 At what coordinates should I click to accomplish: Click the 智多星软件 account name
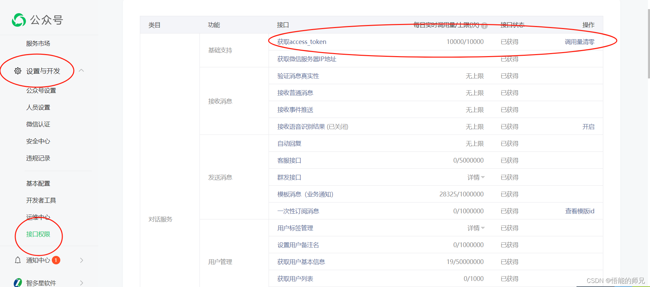point(41,283)
